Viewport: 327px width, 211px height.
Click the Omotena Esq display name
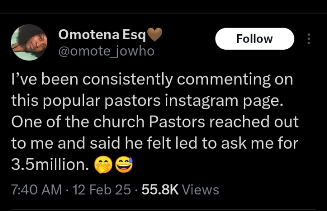coord(102,35)
